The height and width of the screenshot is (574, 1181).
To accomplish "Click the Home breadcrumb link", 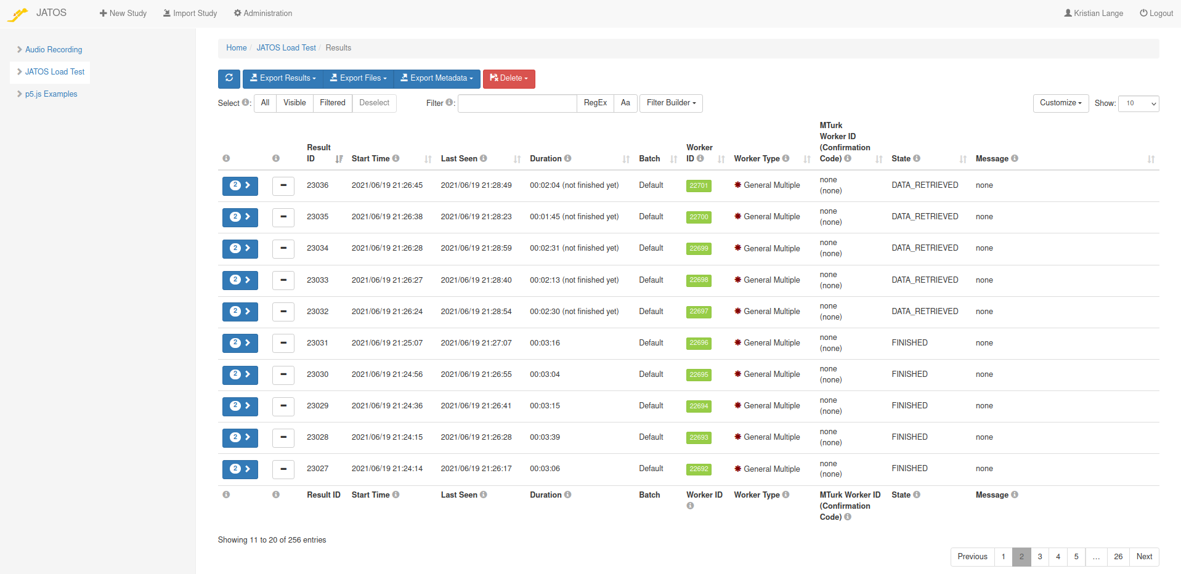I will (236, 47).
